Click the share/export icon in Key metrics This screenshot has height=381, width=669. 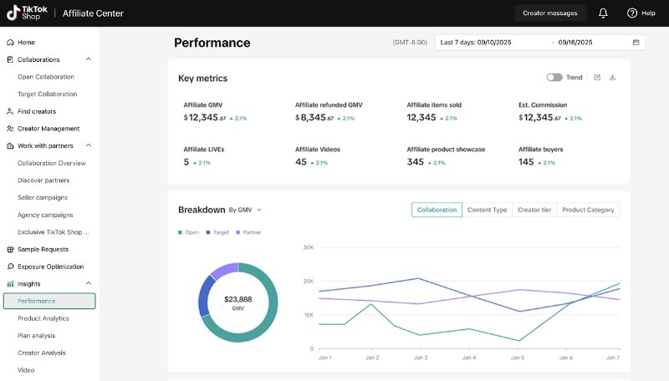[x=597, y=78]
